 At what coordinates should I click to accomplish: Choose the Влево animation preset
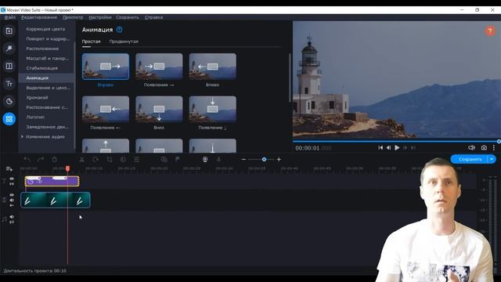coord(212,67)
